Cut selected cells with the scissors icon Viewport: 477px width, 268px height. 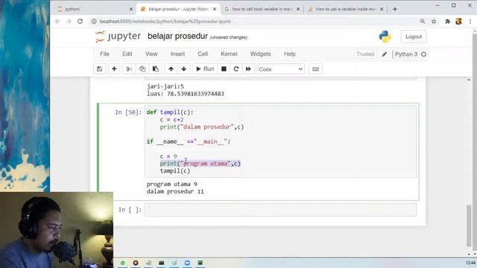point(129,69)
